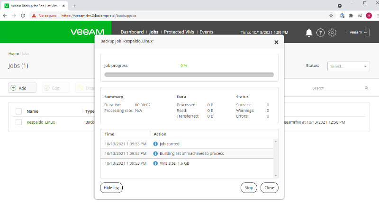Click the log scrollbar down arrow

pyautogui.click(x=276, y=176)
